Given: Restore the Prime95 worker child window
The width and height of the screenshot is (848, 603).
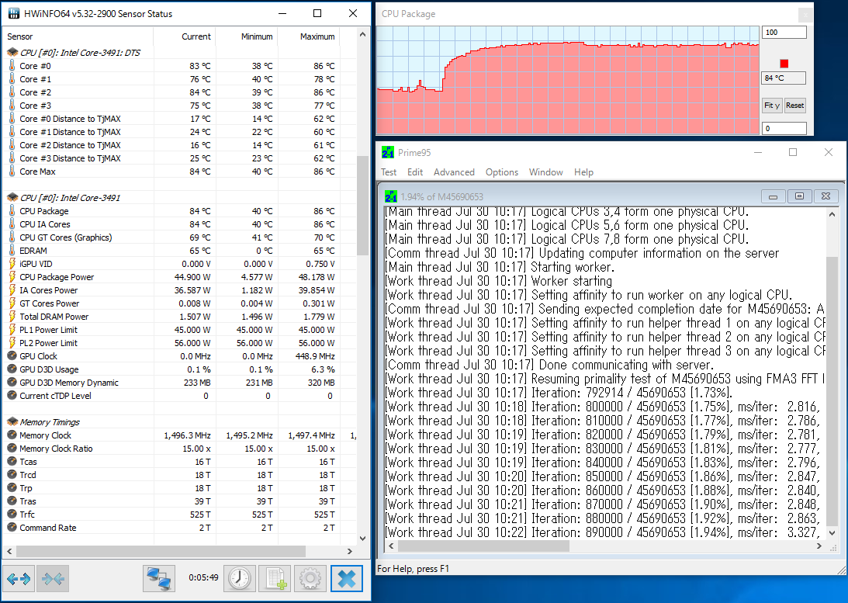Looking at the screenshot, I should [799, 196].
